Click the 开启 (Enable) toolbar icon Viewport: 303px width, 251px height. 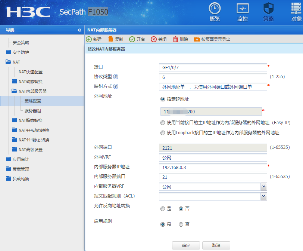(x=132, y=39)
